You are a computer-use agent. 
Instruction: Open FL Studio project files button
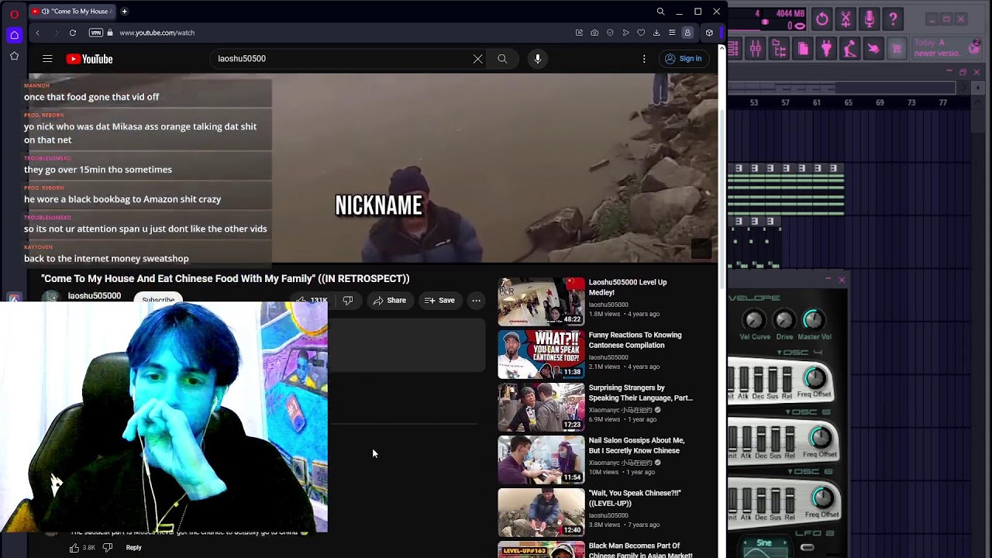pos(803,49)
